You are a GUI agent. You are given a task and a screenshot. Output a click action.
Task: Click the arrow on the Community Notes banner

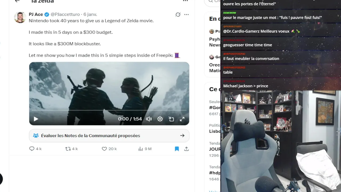tap(182, 136)
